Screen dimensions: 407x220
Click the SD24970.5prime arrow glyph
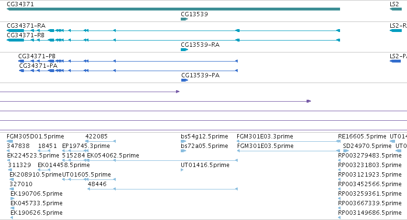(346, 151)
